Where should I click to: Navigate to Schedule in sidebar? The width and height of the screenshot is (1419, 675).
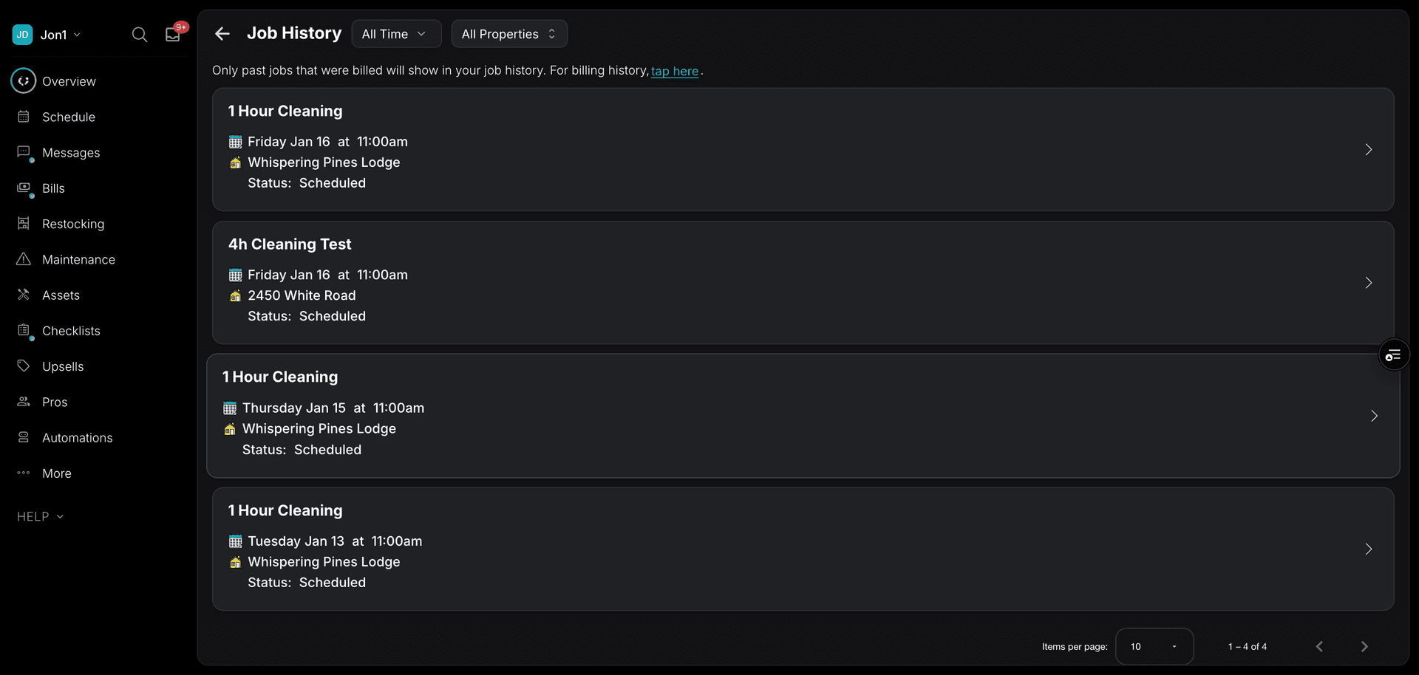pyautogui.click(x=68, y=117)
